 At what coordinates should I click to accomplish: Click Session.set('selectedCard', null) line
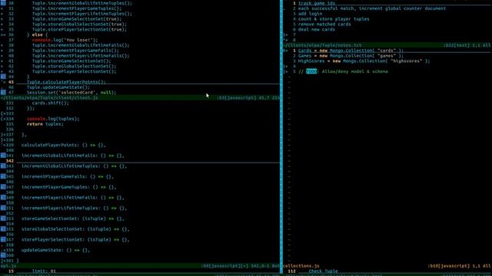click(x=71, y=93)
